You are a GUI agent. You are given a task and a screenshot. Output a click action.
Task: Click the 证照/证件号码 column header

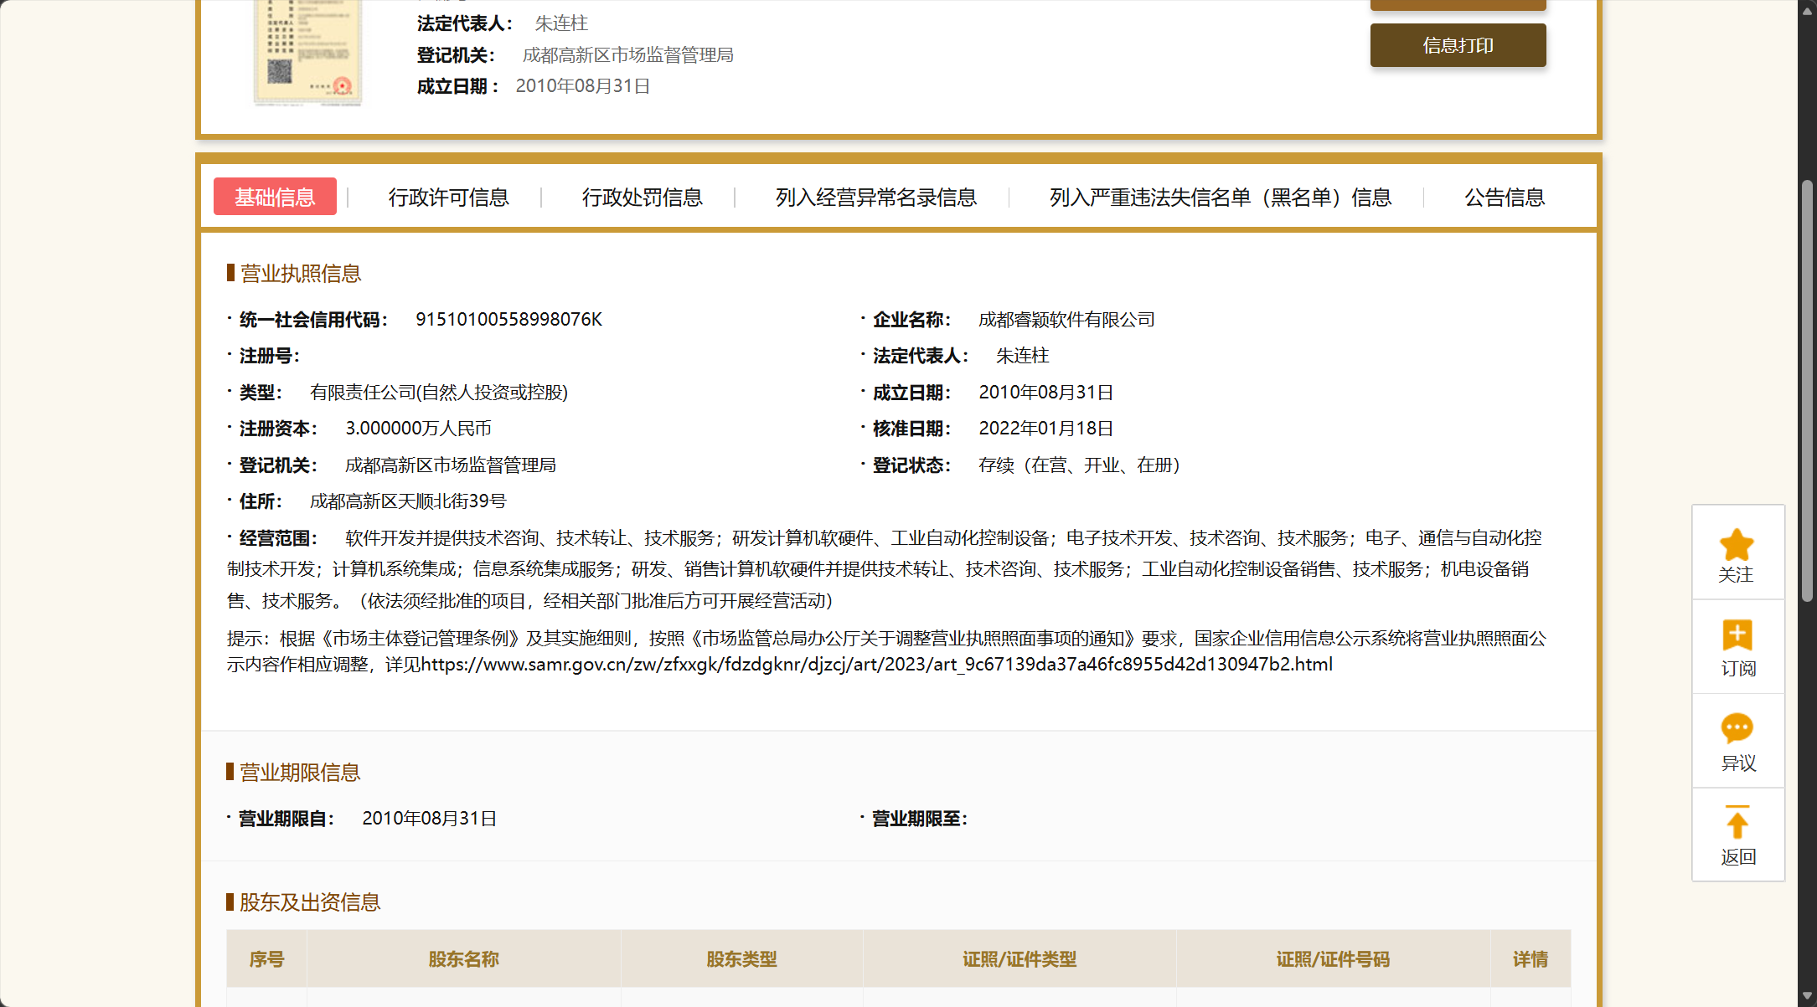[1332, 959]
